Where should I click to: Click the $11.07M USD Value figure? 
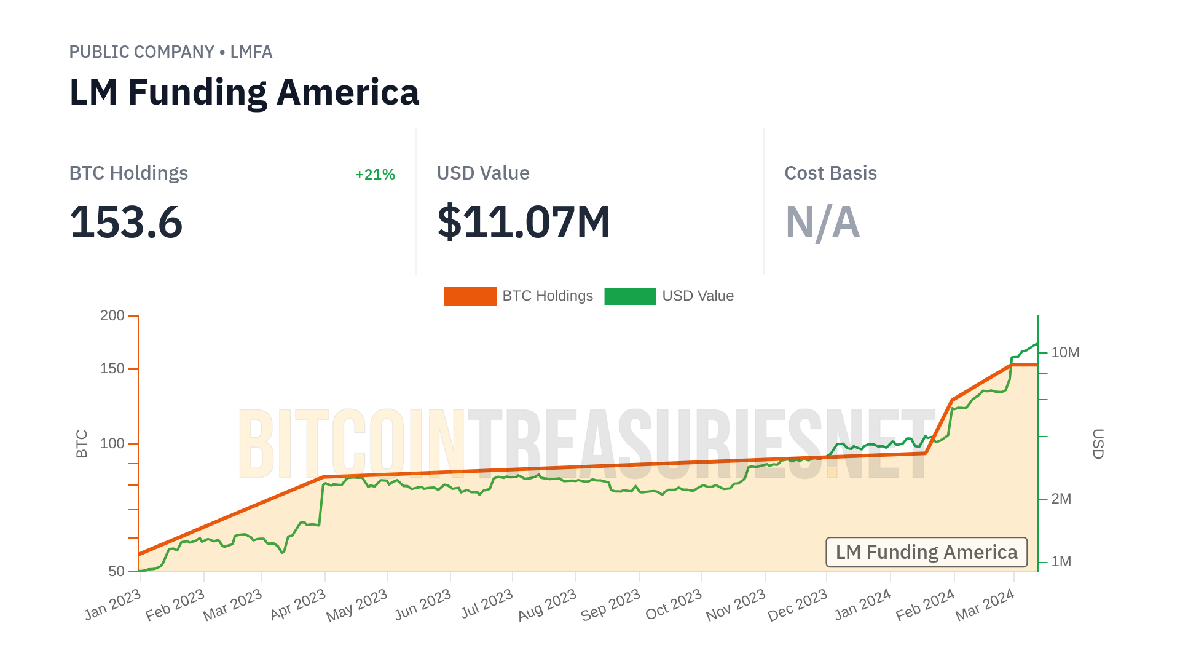coord(524,222)
